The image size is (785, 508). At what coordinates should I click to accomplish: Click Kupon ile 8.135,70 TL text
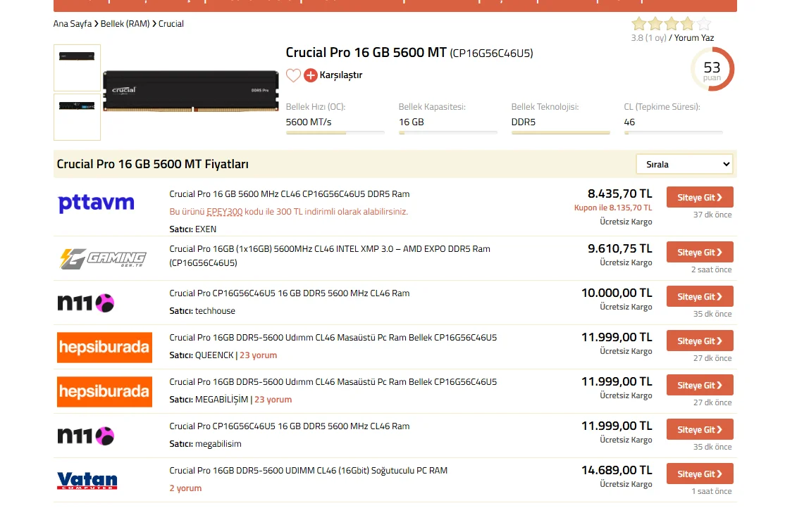613,208
